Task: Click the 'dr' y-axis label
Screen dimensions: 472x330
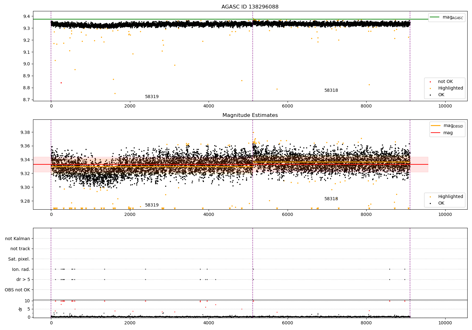Action: (20, 309)
